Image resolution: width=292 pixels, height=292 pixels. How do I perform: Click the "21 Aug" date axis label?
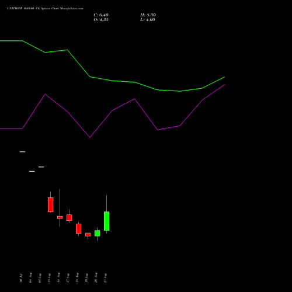coord(105,277)
